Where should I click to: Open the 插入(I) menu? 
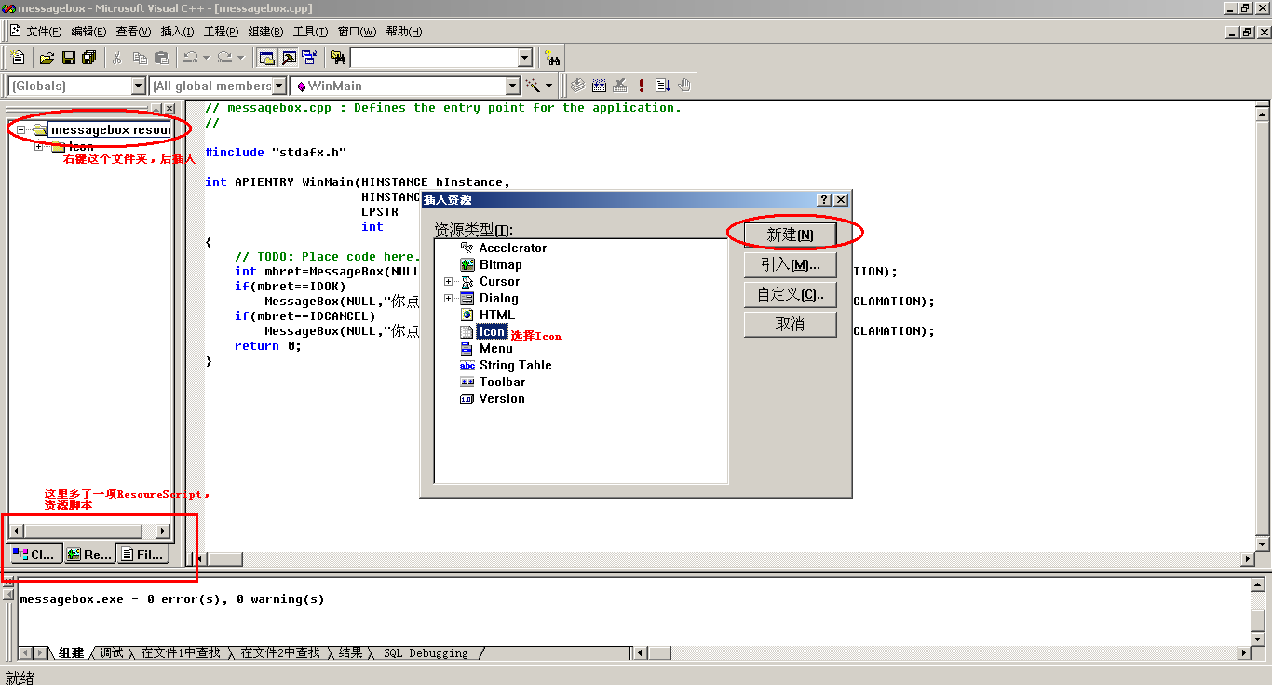[x=177, y=32]
